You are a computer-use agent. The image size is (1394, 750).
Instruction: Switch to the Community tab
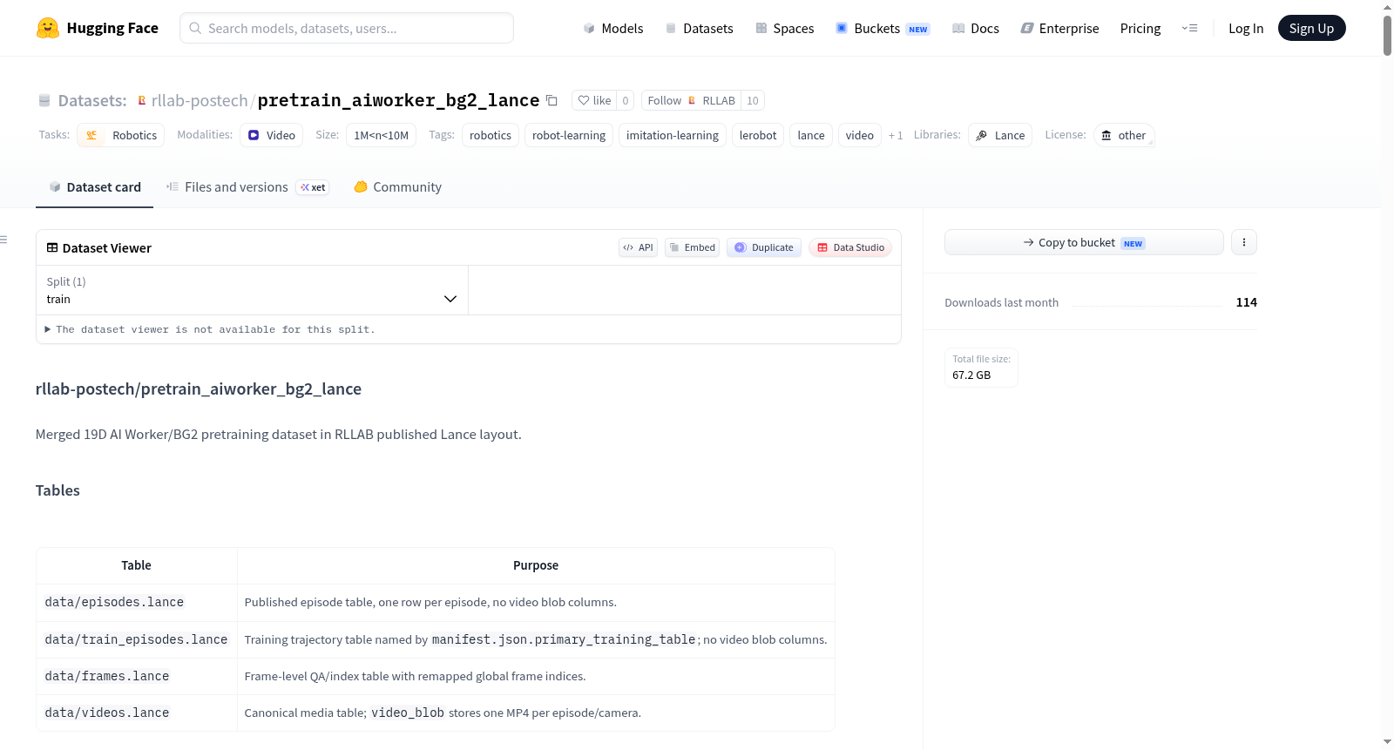pyautogui.click(x=398, y=186)
